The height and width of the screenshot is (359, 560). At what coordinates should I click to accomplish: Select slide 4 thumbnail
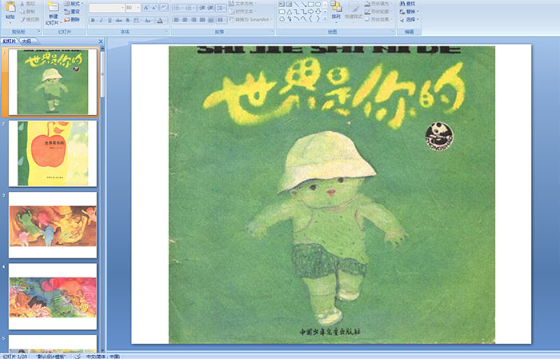(x=53, y=297)
